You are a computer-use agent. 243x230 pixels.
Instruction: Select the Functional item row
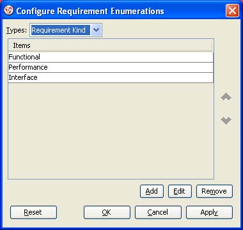pyautogui.click(x=111, y=57)
